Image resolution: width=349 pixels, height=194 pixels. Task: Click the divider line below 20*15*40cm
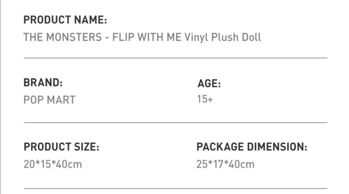(109, 188)
